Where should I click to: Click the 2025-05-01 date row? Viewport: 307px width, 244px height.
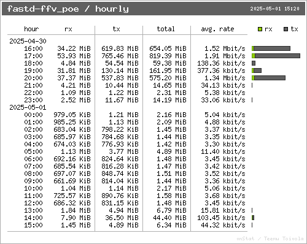coord(28,107)
